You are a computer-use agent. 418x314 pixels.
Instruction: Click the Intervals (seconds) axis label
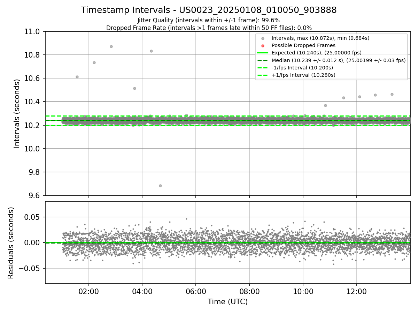click(x=17, y=113)
